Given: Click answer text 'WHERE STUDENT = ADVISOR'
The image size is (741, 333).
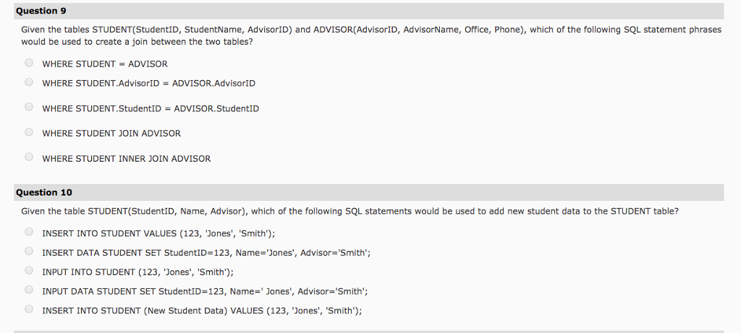Looking at the screenshot, I should point(105,64).
